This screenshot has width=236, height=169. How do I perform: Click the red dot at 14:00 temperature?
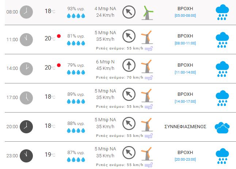[x=58, y=66]
